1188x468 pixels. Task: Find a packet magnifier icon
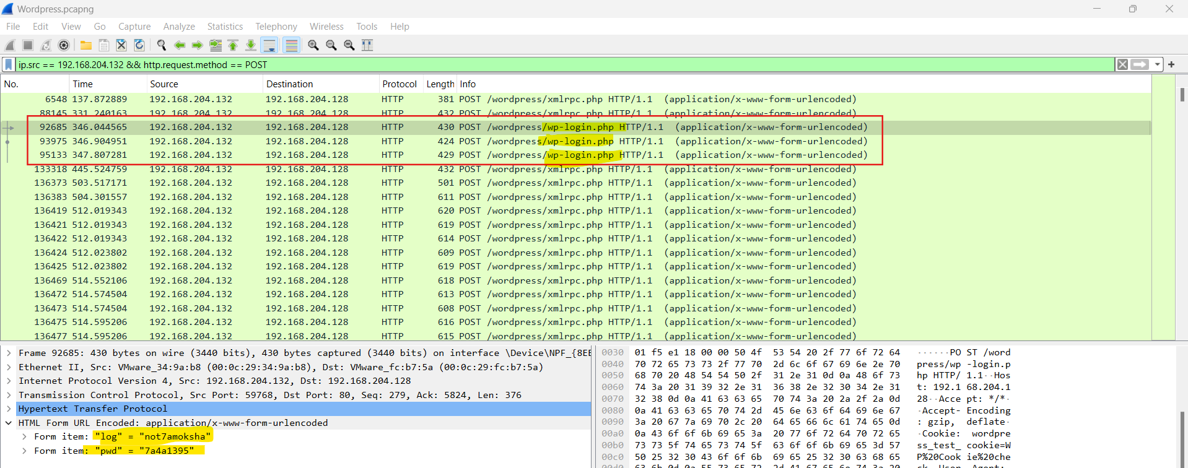click(162, 45)
